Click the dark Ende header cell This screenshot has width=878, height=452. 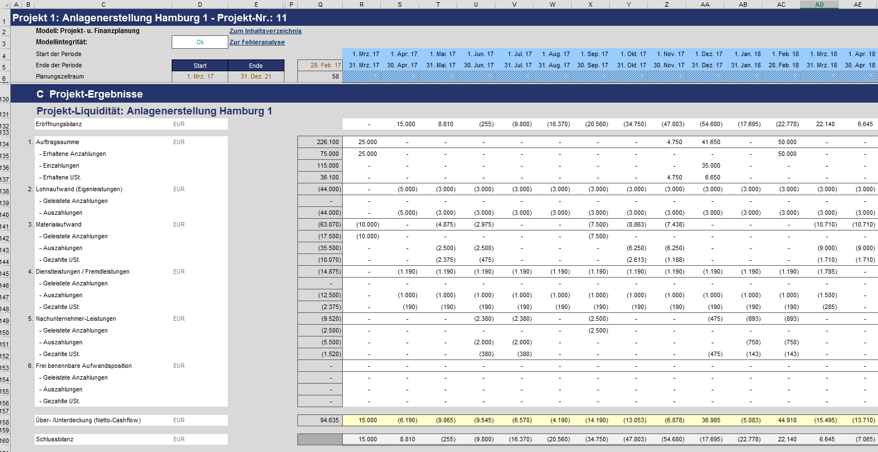[256, 66]
